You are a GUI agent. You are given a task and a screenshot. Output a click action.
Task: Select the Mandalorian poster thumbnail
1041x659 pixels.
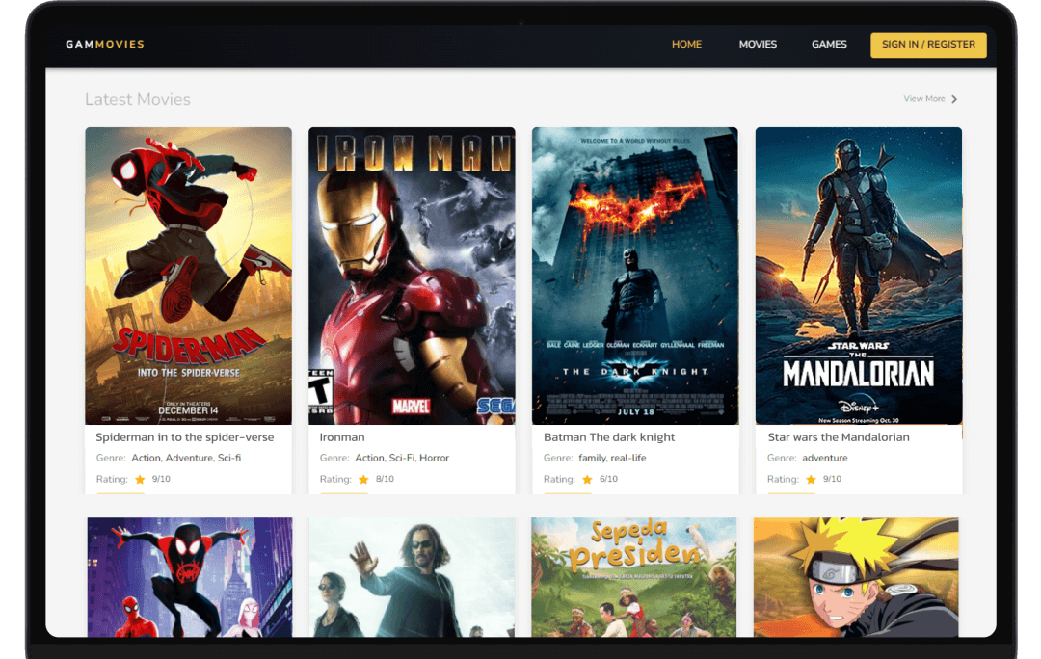point(859,276)
